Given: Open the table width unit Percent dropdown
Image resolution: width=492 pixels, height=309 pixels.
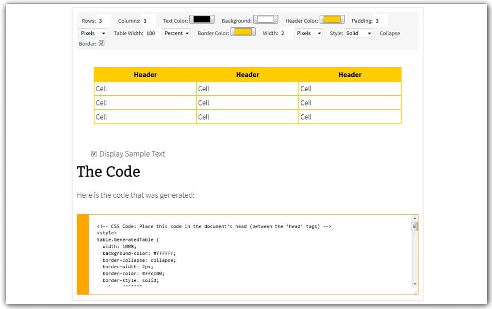Looking at the screenshot, I should click(177, 33).
